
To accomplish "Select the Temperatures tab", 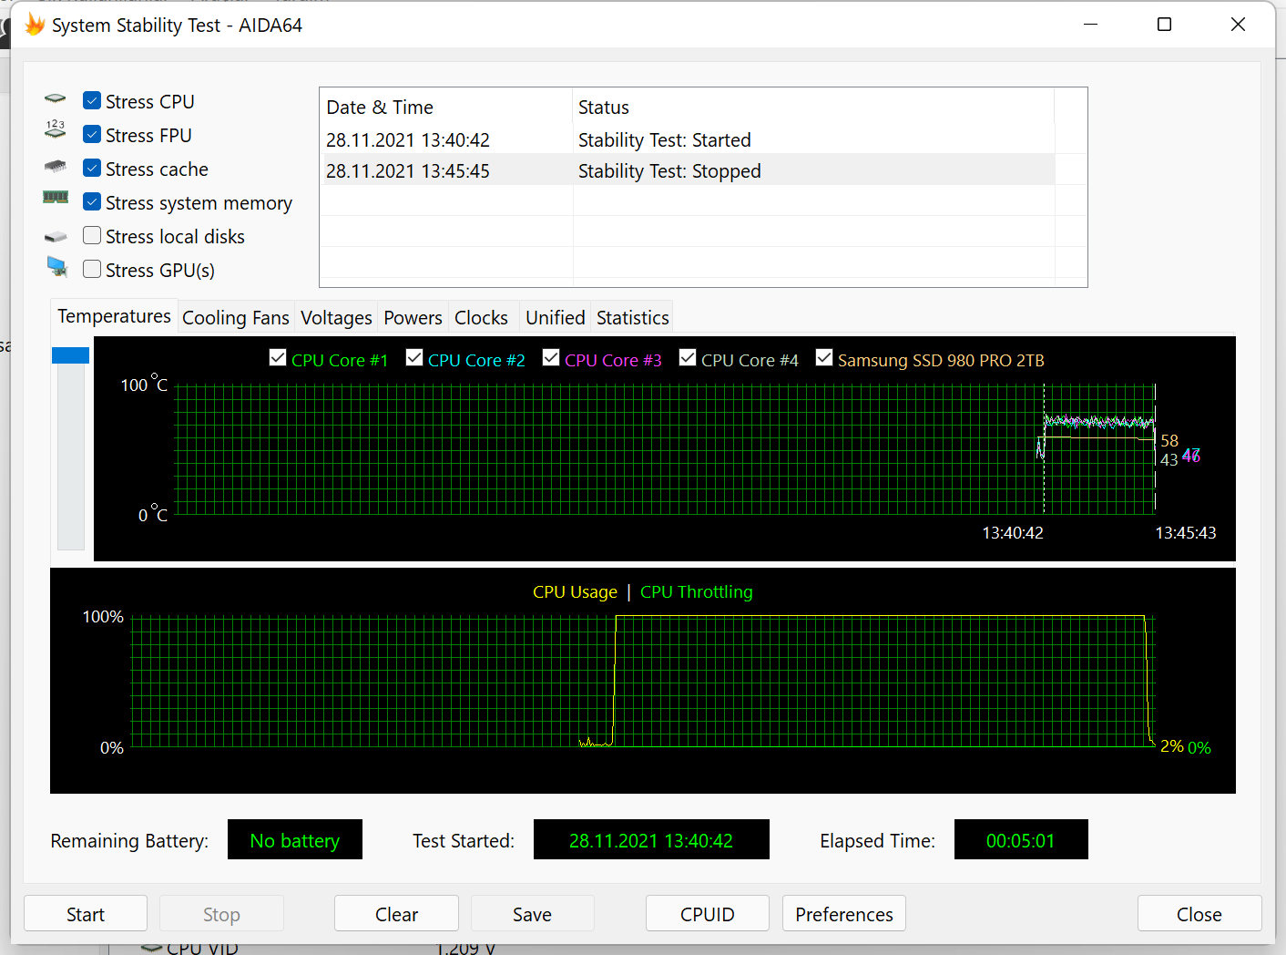I will 114,316.
